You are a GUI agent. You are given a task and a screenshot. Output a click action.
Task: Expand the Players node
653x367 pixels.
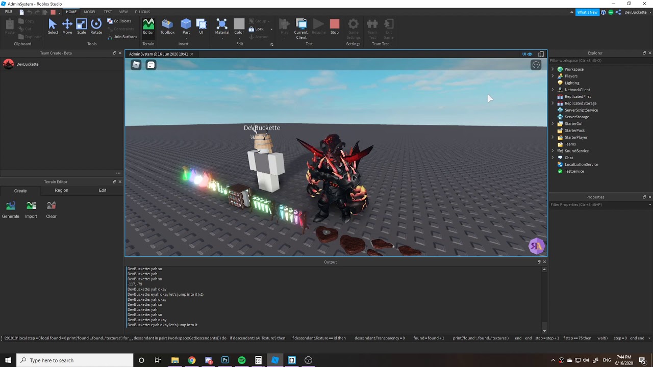tap(552, 76)
